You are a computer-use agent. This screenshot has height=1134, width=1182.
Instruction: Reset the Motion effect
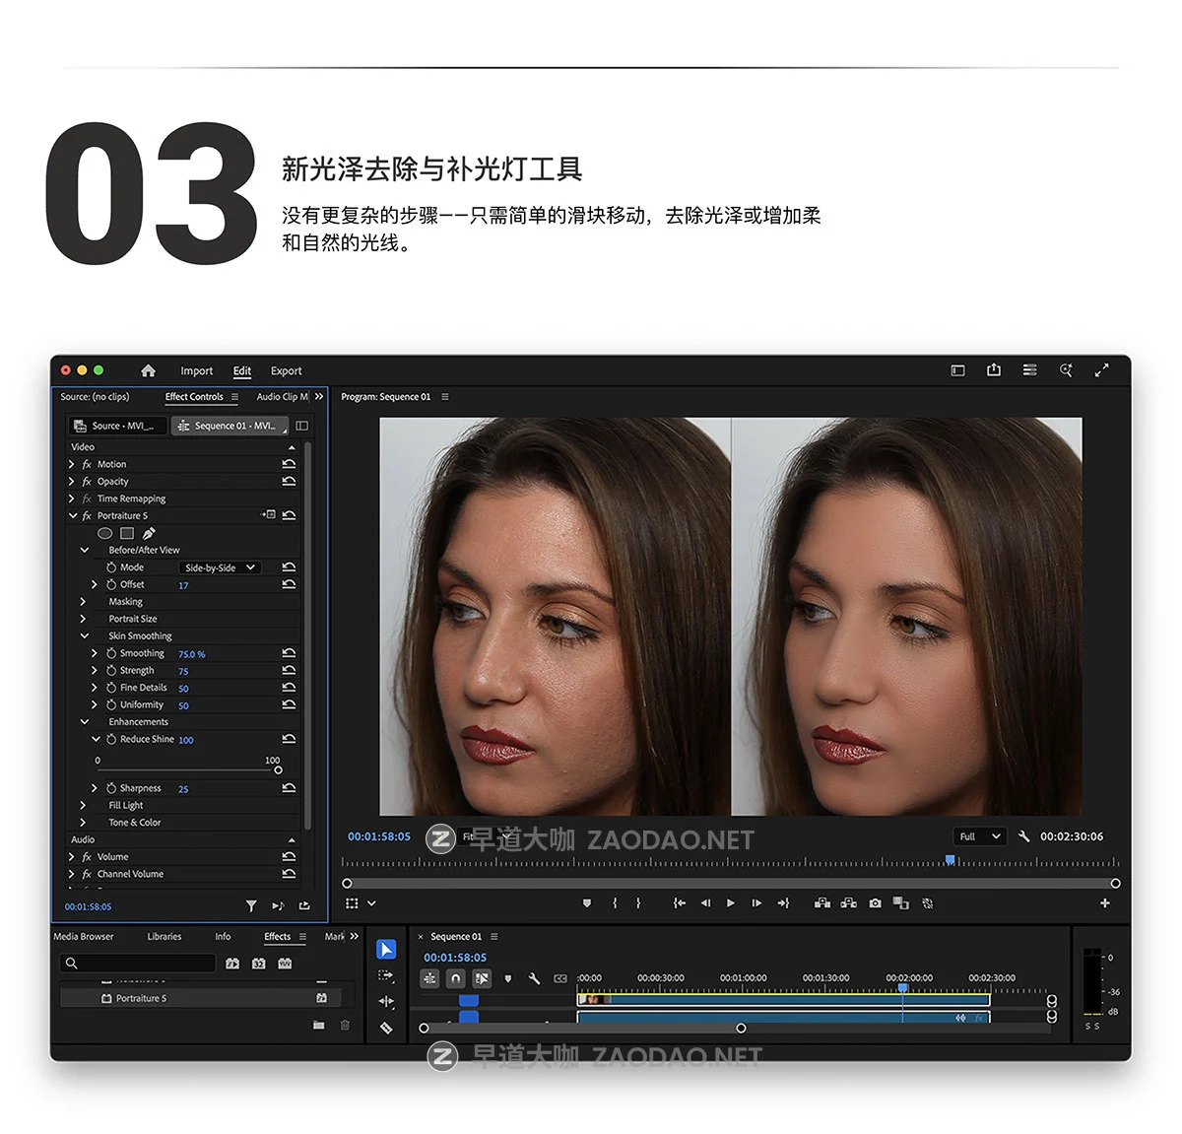289,464
